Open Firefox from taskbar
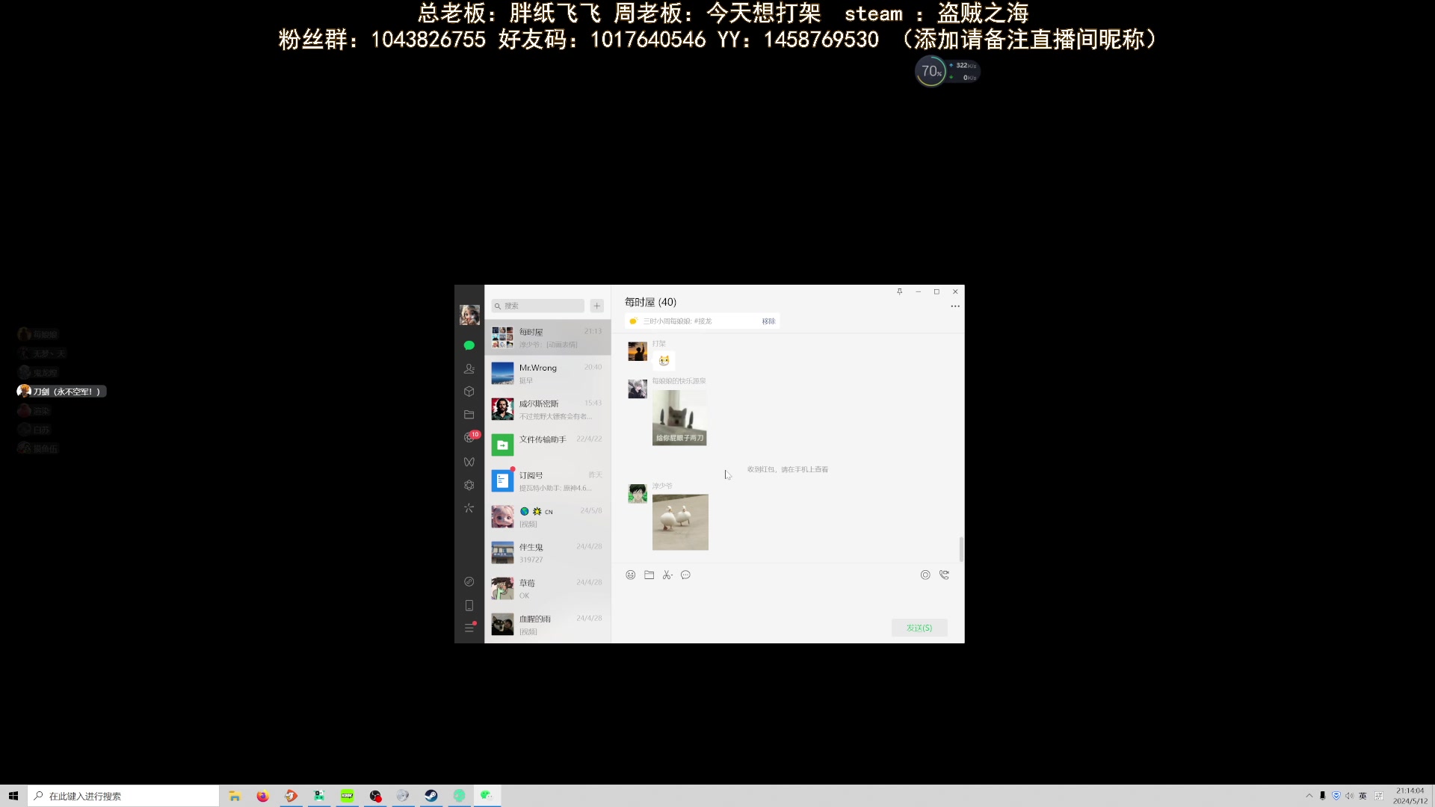This screenshot has width=1435, height=807. point(262,796)
